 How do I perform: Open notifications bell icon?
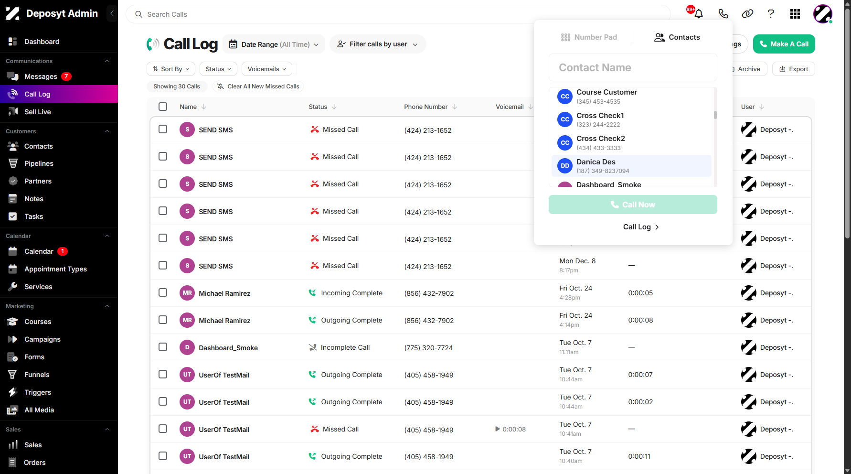699,14
